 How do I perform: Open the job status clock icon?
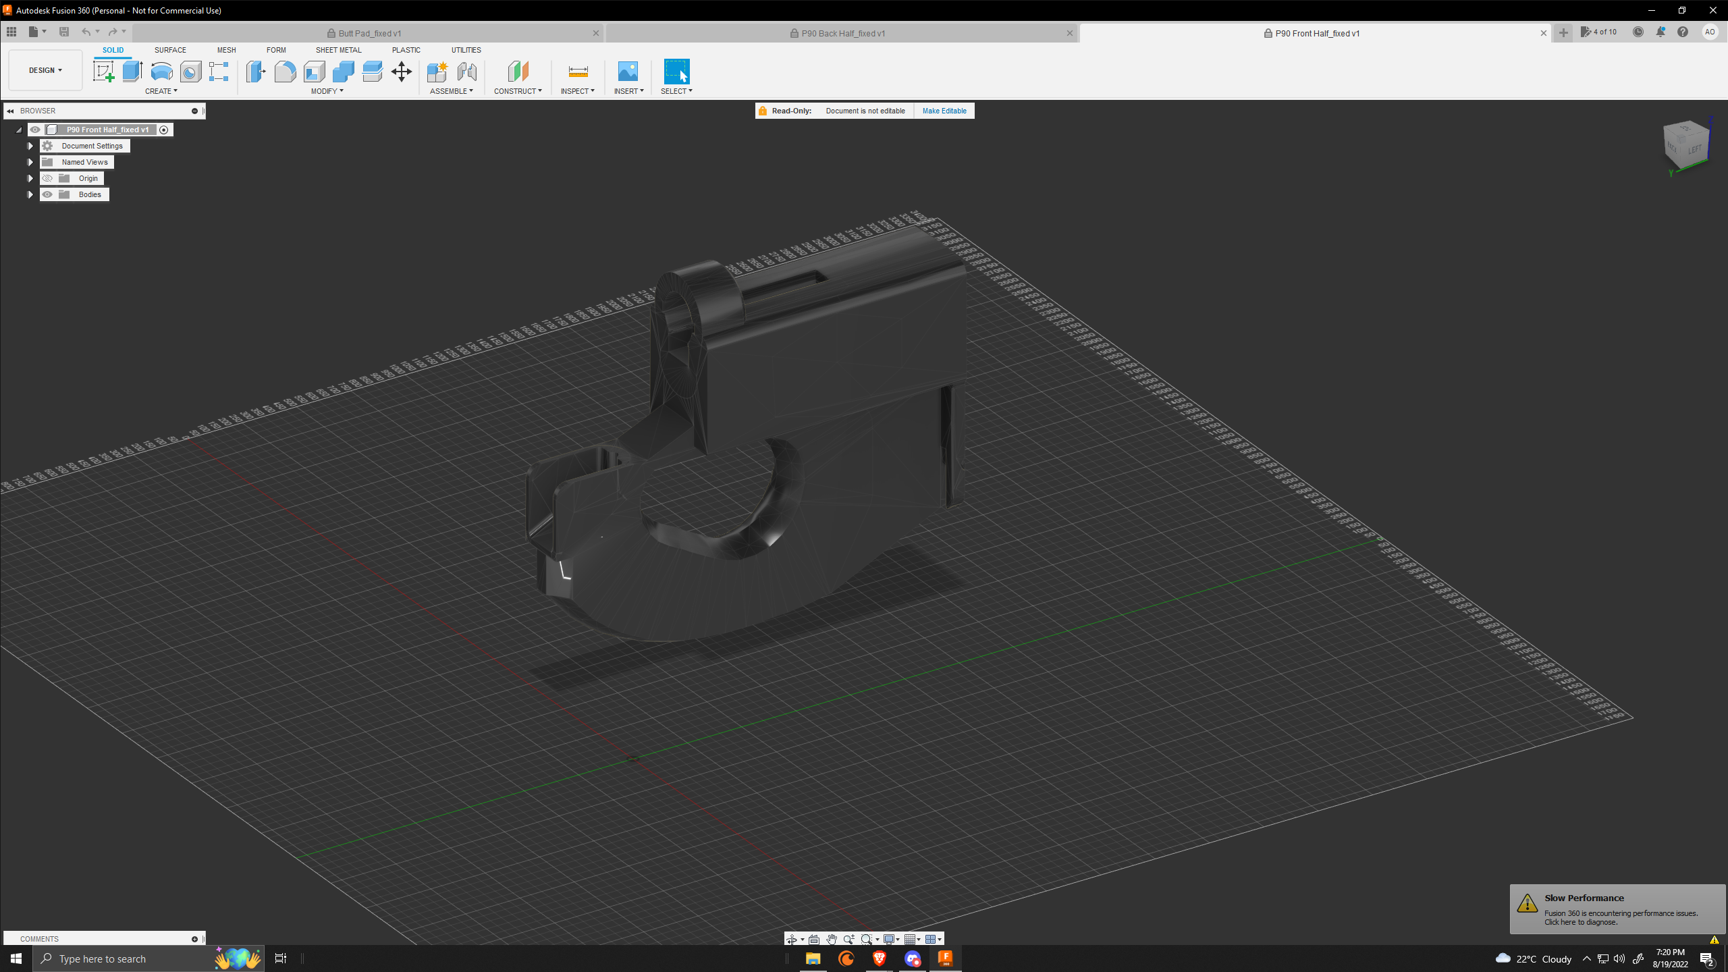(1638, 32)
